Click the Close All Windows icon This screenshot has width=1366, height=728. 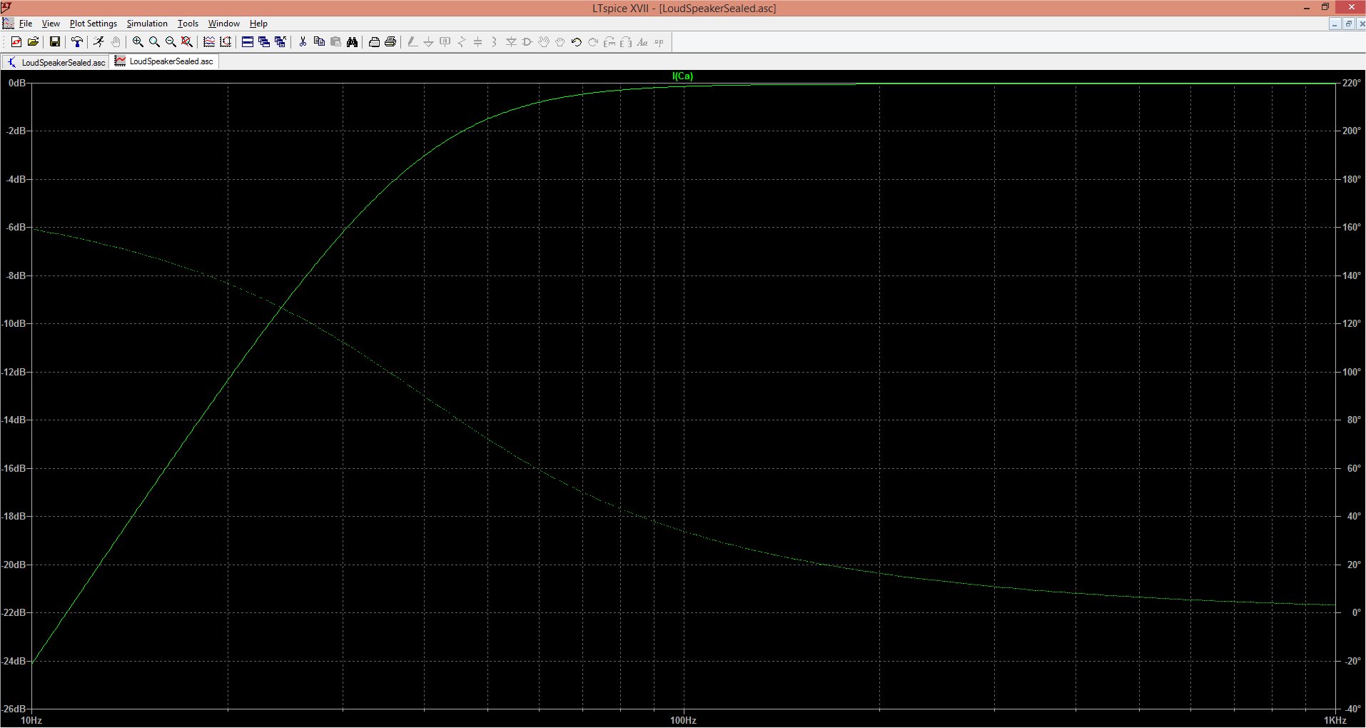click(280, 42)
